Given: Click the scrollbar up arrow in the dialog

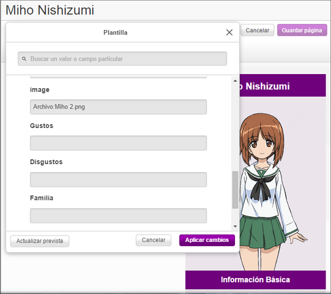Looking at the screenshot, I should click(235, 81).
